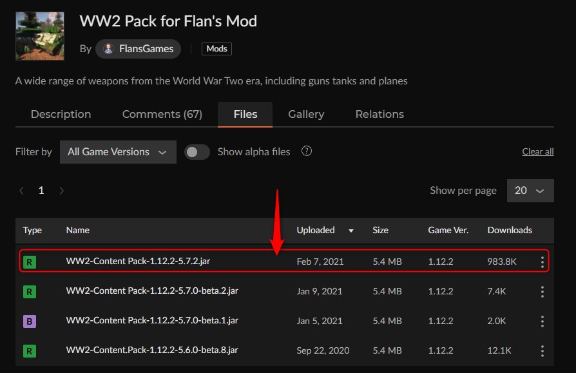Image resolution: width=576 pixels, height=373 pixels.
Task: Click the purple B beta badge on the beta.1 row
Action: pyautogui.click(x=30, y=321)
